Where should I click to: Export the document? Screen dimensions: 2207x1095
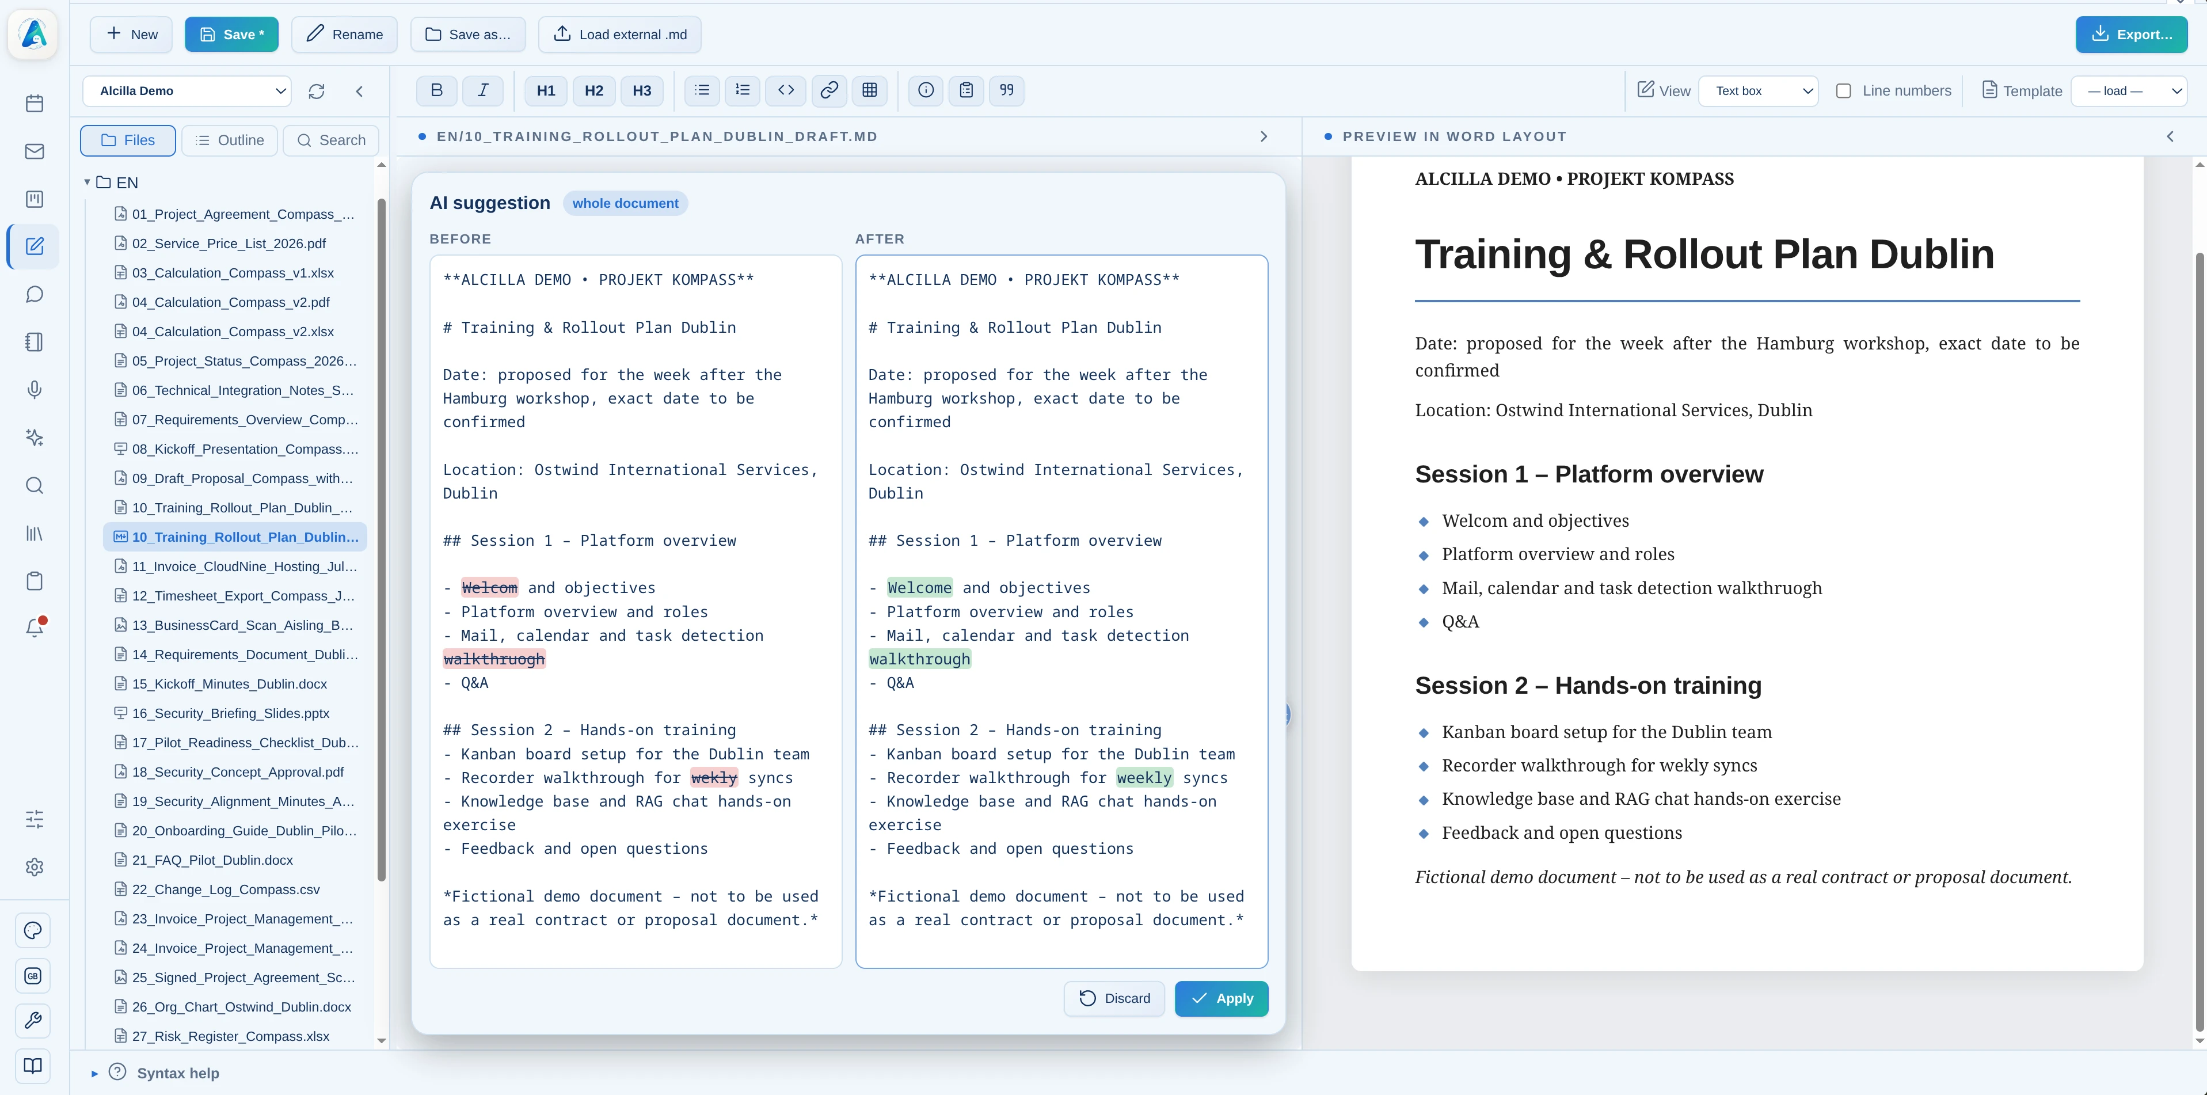[x=2132, y=35]
